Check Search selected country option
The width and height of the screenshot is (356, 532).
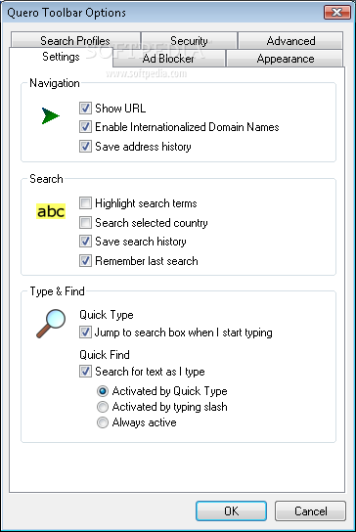point(85,223)
